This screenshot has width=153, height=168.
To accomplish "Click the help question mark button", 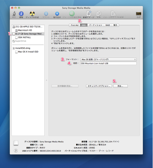I will tap(16, 151).
